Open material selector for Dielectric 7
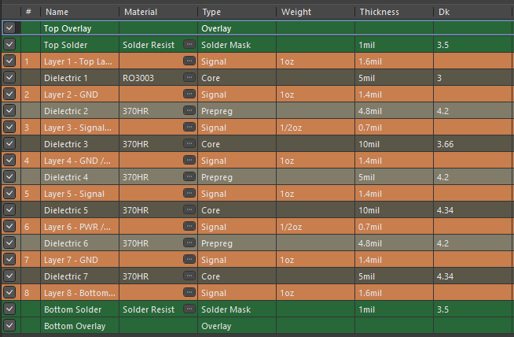 point(189,276)
